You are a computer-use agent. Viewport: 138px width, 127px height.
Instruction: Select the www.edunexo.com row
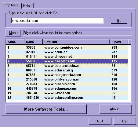[x=67, y=88]
